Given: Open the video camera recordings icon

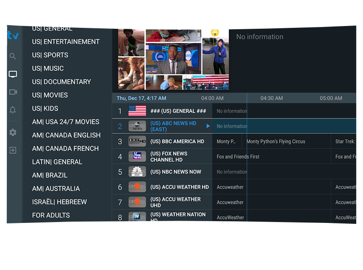Looking at the screenshot, I should pos(13,92).
